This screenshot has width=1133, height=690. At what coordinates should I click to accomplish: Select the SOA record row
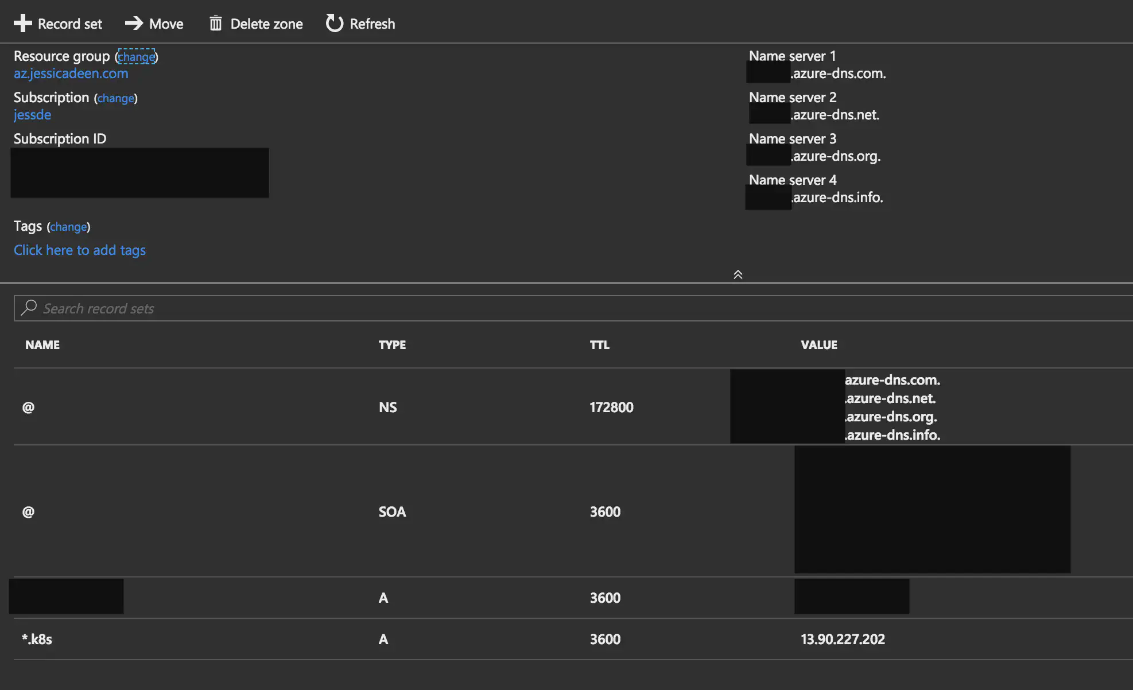(x=344, y=511)
